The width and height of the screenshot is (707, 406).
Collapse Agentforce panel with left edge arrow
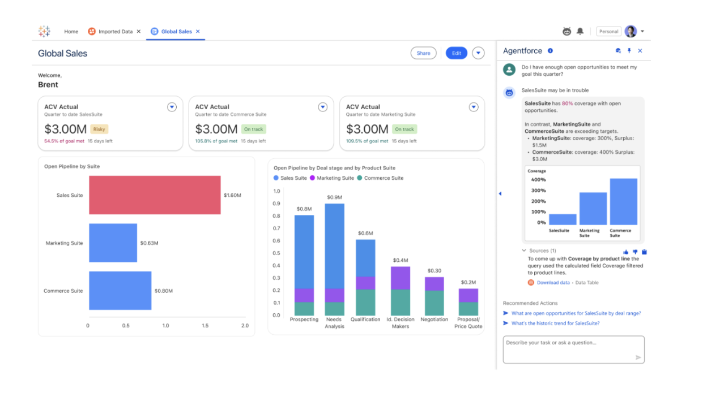click(500, 194)
